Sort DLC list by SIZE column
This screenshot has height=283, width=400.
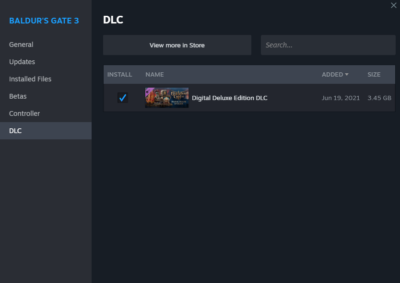[374, 75]
